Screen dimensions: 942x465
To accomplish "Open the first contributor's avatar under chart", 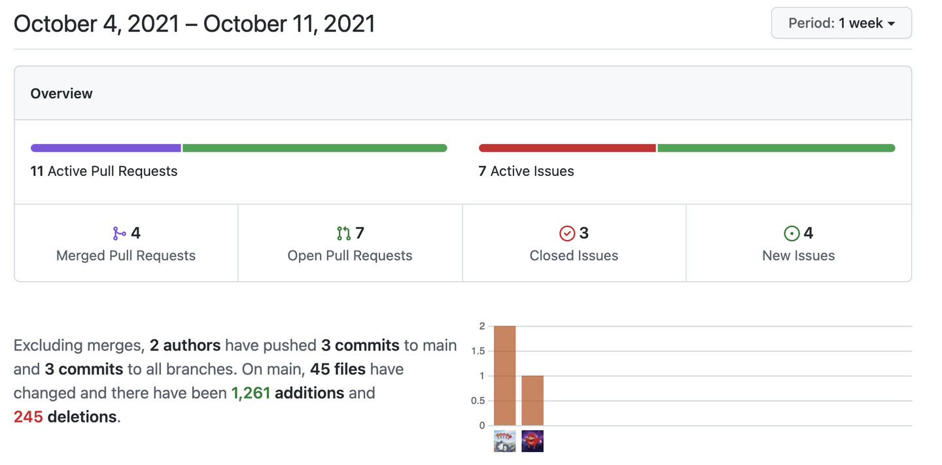I will (x=504, y=441).
